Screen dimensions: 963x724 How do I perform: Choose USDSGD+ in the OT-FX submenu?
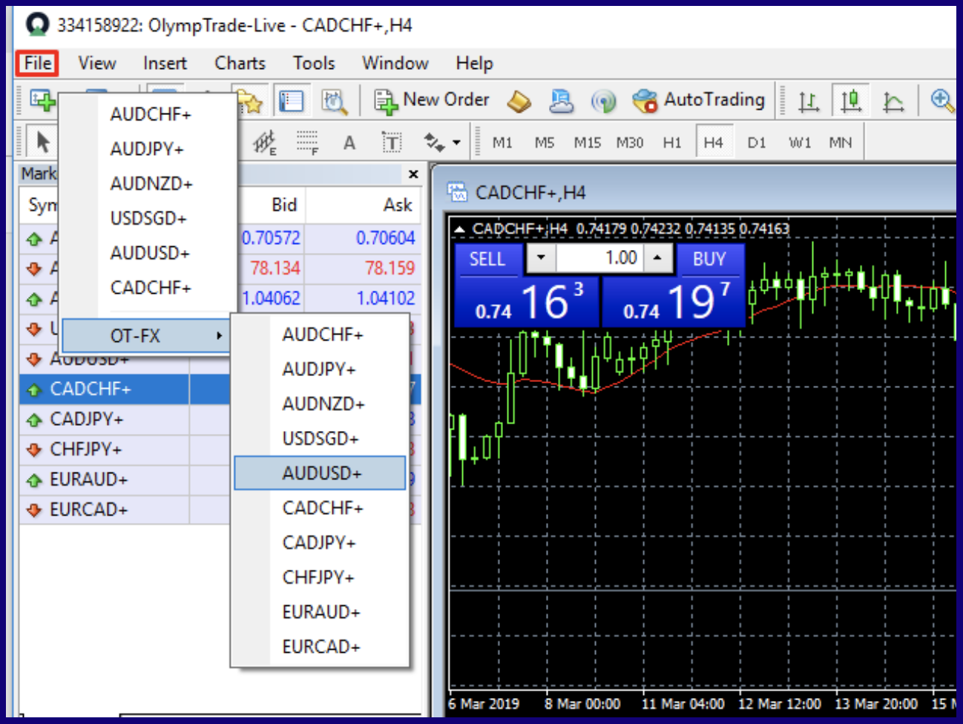point(321,438)
